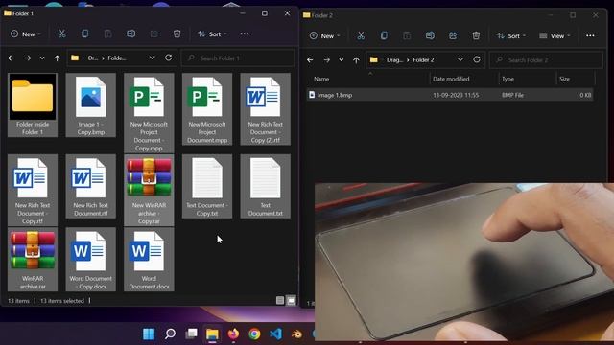Select New WinRAR archive - Copy.rar
614x345 pixels.
[x=149, y=190]
